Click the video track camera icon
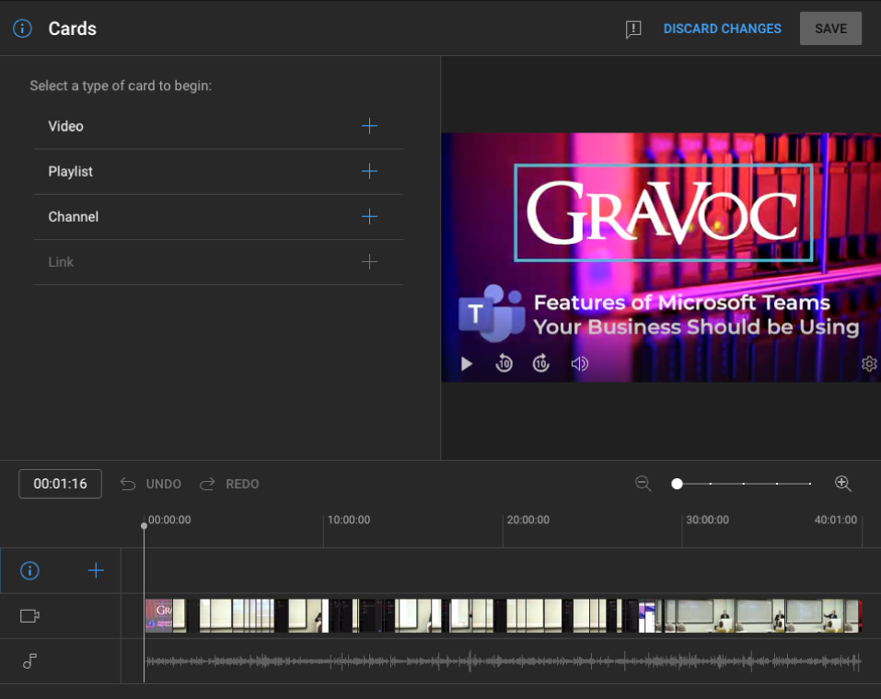The height and width of the screenshot is (699, 881). pos(29,616)
